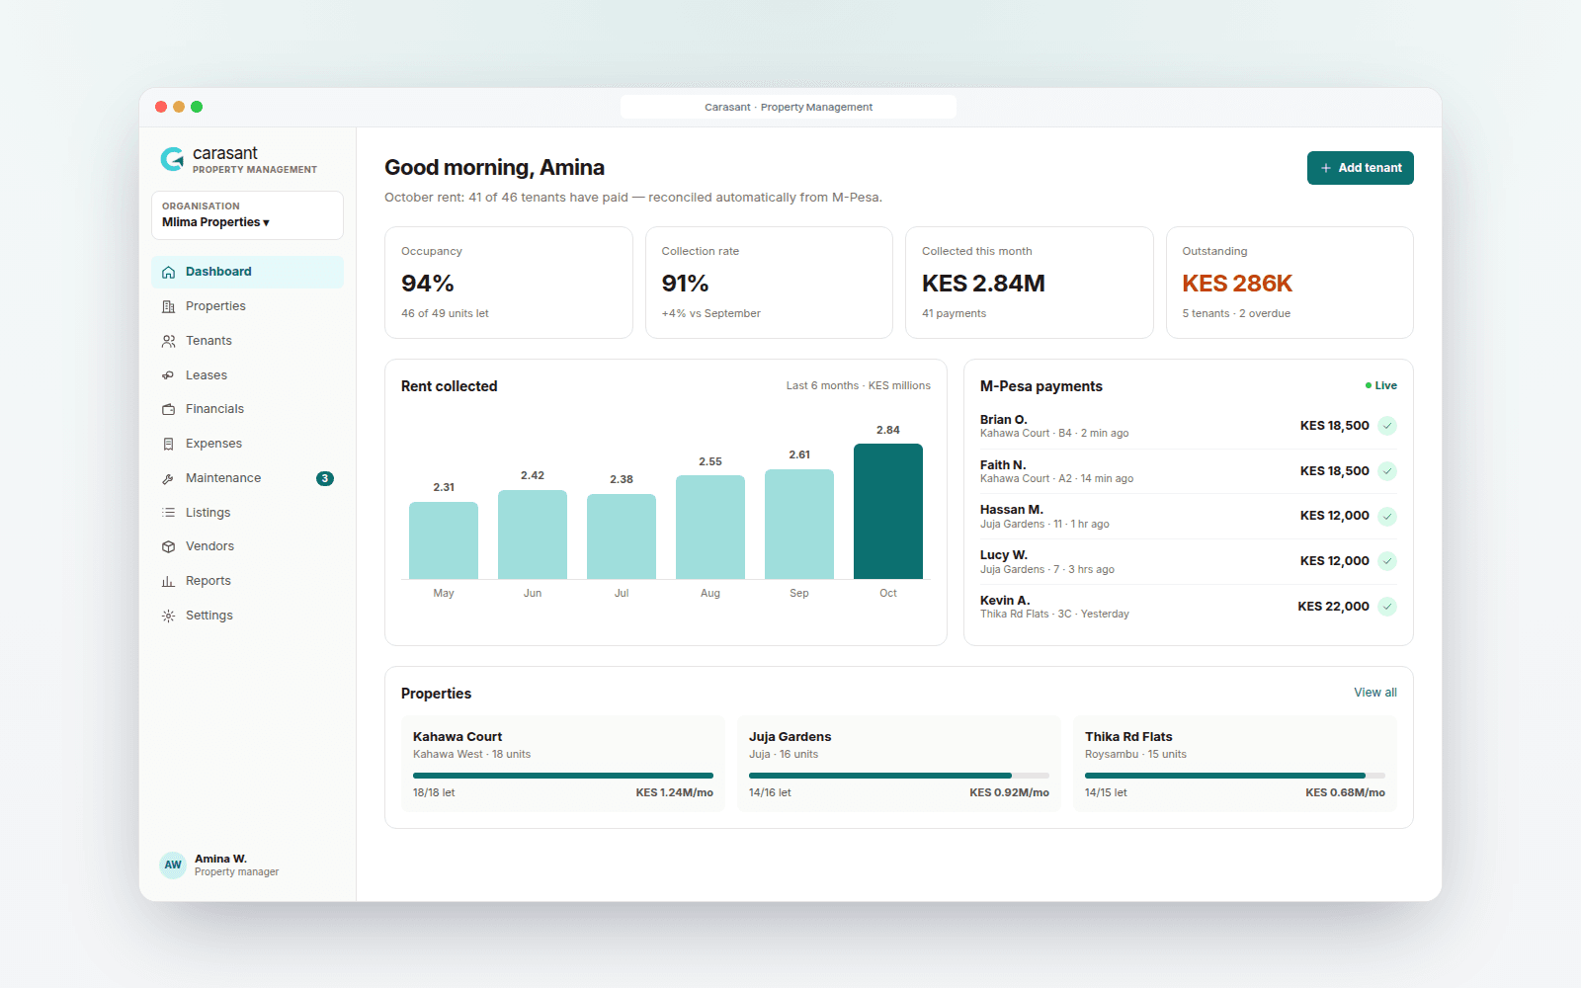Click the check mark beside Faith N. payment
1581x988 pixels.
tap(1387, 471)
